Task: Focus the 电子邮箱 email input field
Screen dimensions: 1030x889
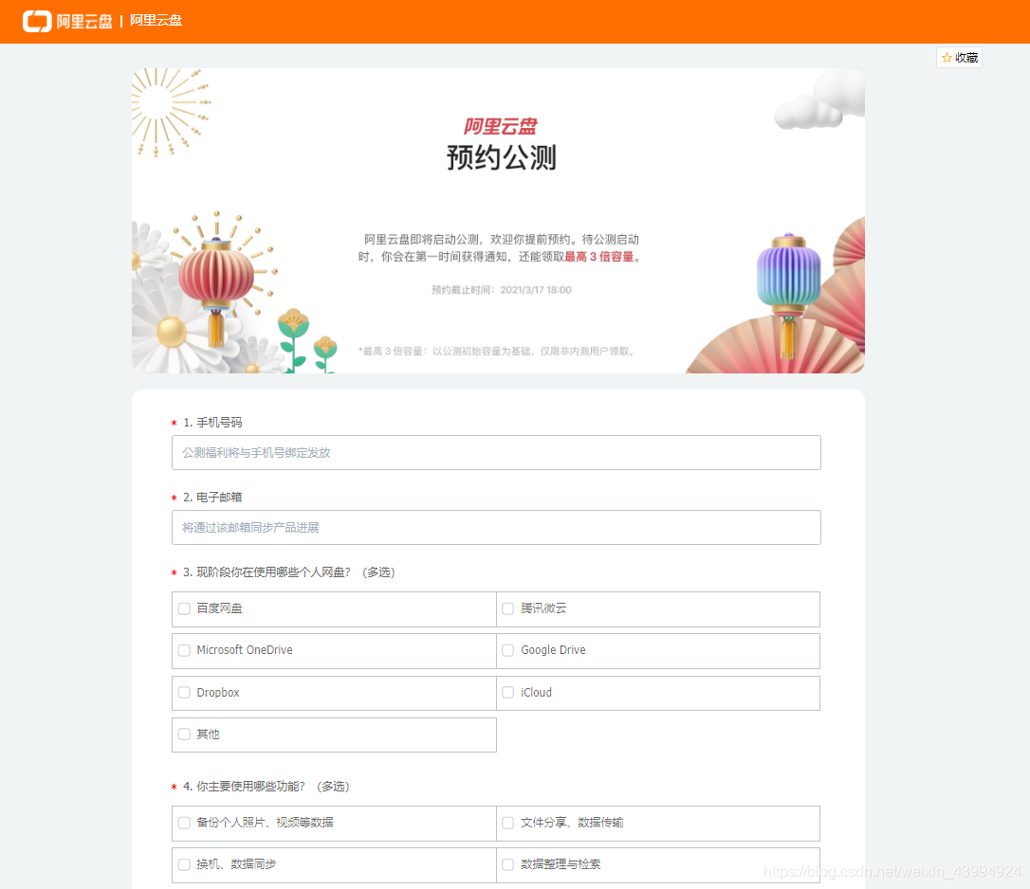Action: point(496,527)
